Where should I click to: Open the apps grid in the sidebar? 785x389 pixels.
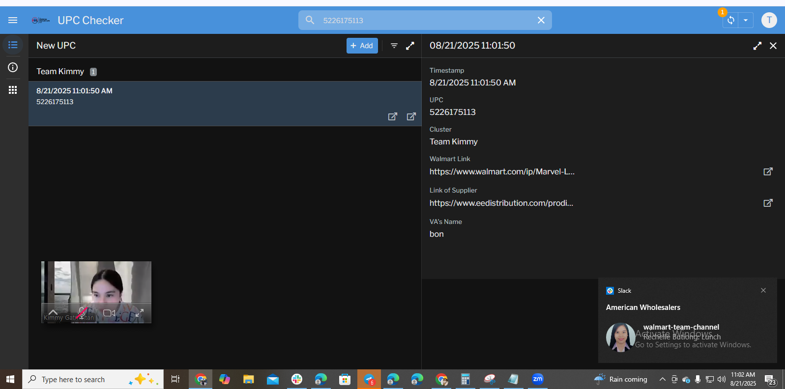[x=13, y=90]
